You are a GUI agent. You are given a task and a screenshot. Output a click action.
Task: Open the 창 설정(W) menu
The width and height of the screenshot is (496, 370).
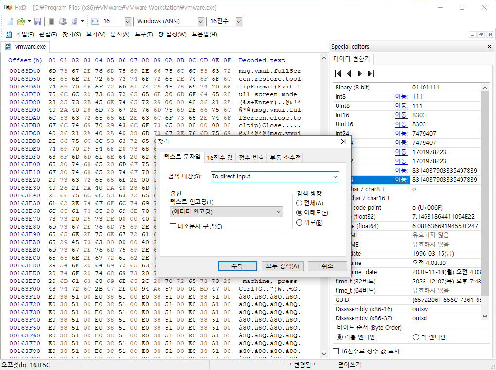coord(172,34)
